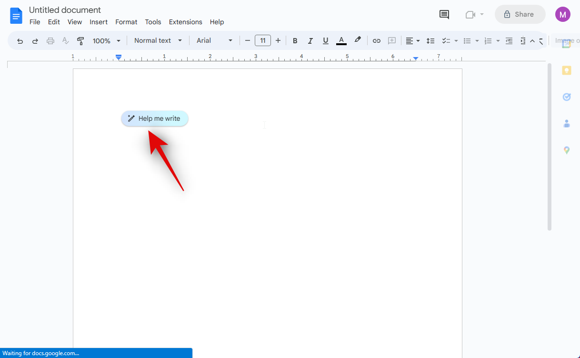
Task: Decrease the indent
Action: pyautogui.click(x=509, y=41)
